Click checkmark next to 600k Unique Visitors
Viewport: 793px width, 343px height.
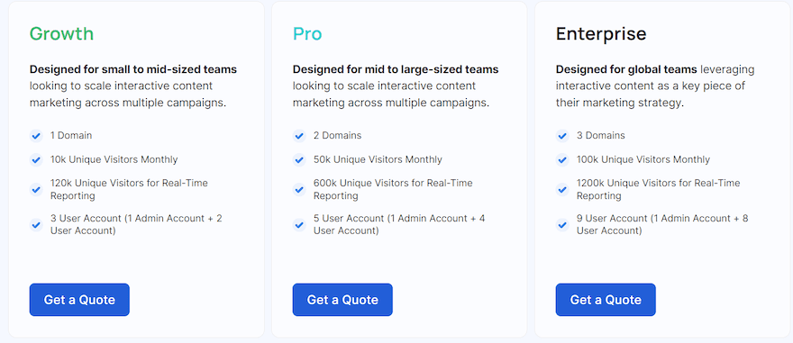[x=299, y=189]
